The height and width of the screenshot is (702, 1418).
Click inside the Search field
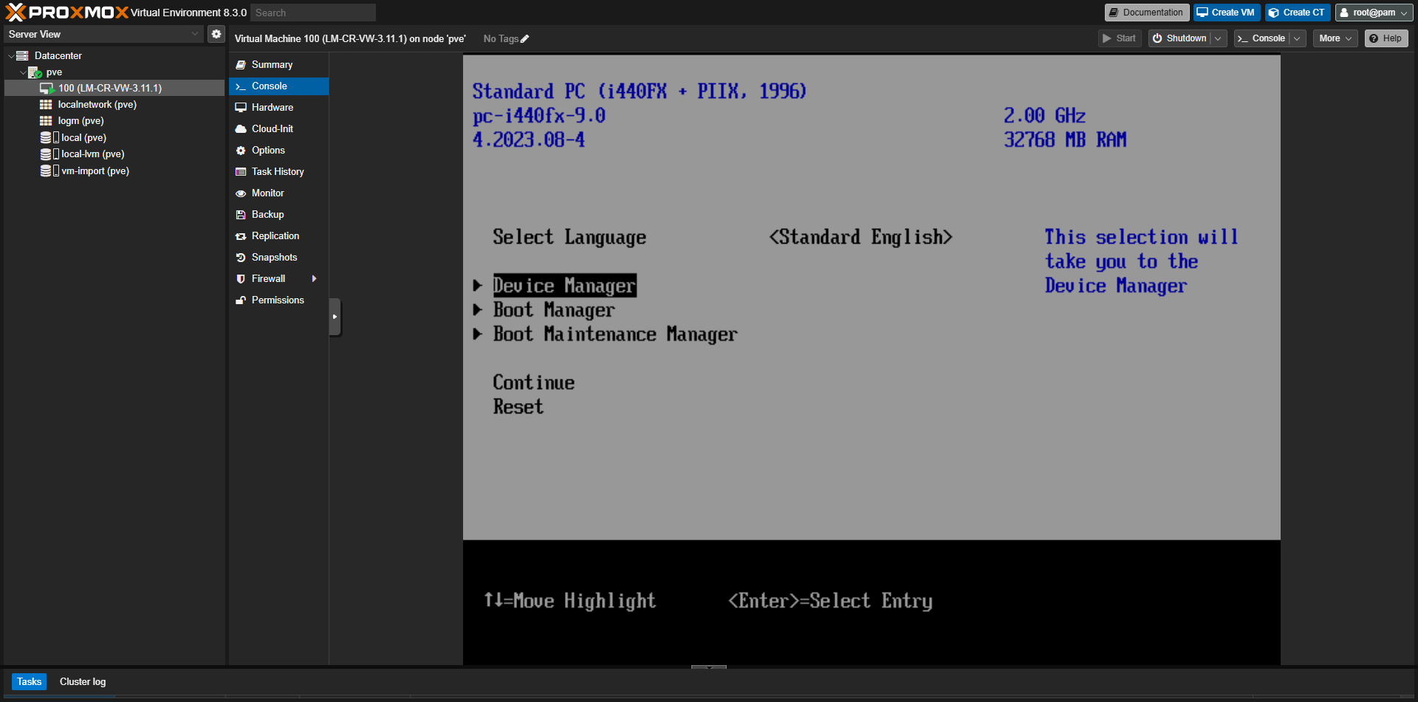312,12
